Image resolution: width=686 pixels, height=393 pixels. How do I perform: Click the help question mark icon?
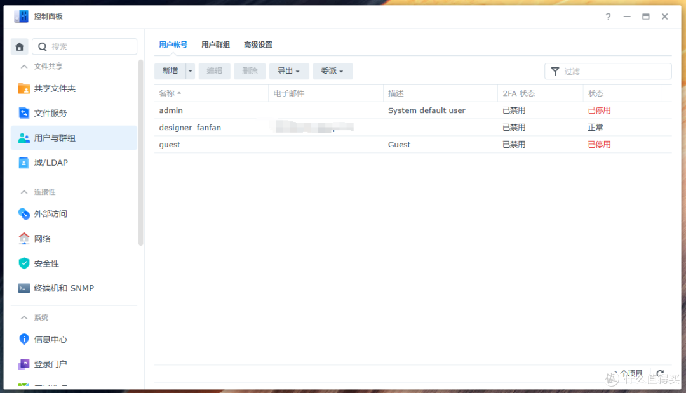pyautogui.click(x=608, y=17)
